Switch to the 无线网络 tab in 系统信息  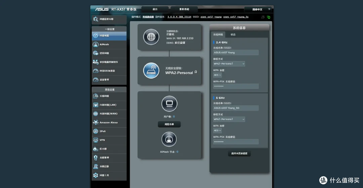(218, 35)
